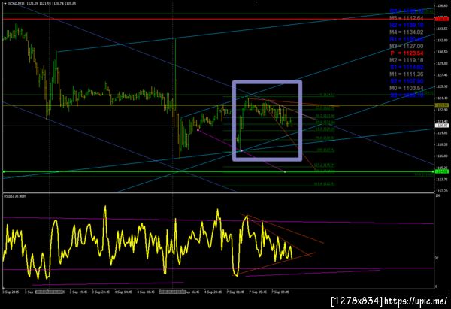
Task: Click the left anchor point of green line
Action: click(x=4, y=171)
